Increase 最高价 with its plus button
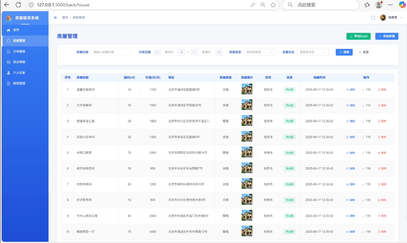This screenshot has width=407, height=243. pos(219,52)
